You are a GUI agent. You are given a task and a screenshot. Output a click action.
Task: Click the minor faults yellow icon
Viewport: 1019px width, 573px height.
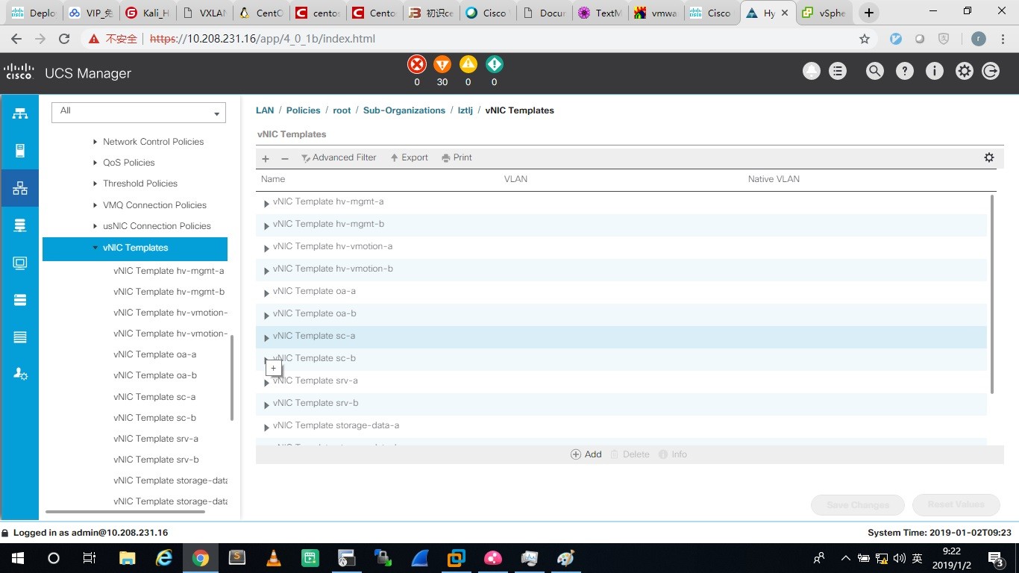coord(468,64)
